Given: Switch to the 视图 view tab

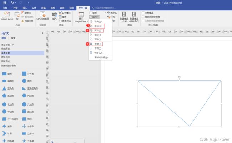Looking at the screenshot, I should click(x=71, y=8).
